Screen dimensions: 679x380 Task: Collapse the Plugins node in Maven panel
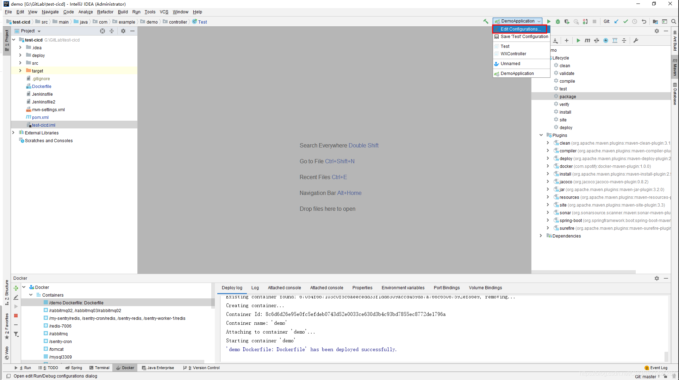point(541,135)
